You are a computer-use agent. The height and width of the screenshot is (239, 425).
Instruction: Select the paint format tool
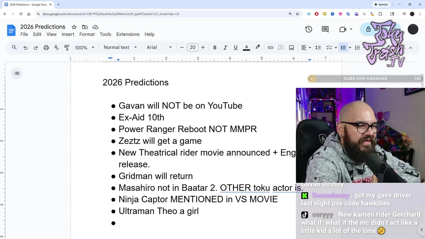click(67, 47)
